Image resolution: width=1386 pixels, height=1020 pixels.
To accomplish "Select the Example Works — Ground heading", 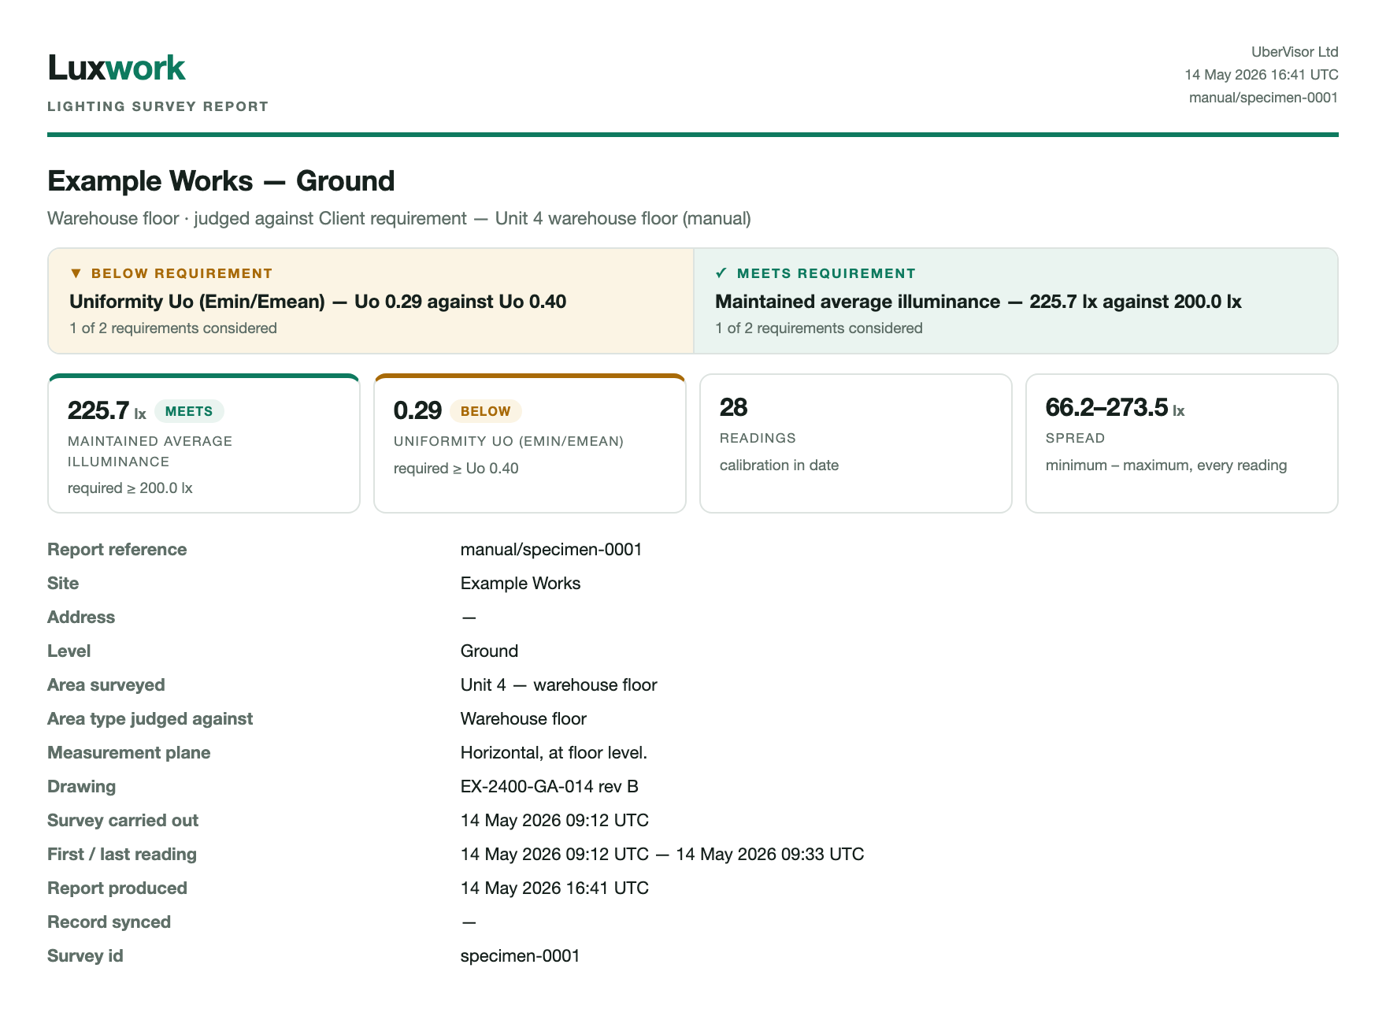I will (x=221, y=181).
